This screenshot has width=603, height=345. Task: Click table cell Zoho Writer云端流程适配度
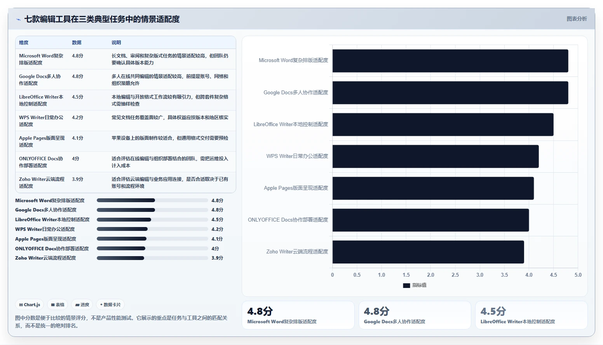42,182
